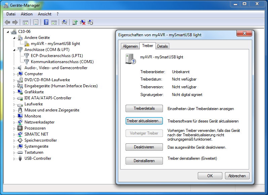Select ECP-Druckeranschluss (LPT1) in tree

point(56,56)
